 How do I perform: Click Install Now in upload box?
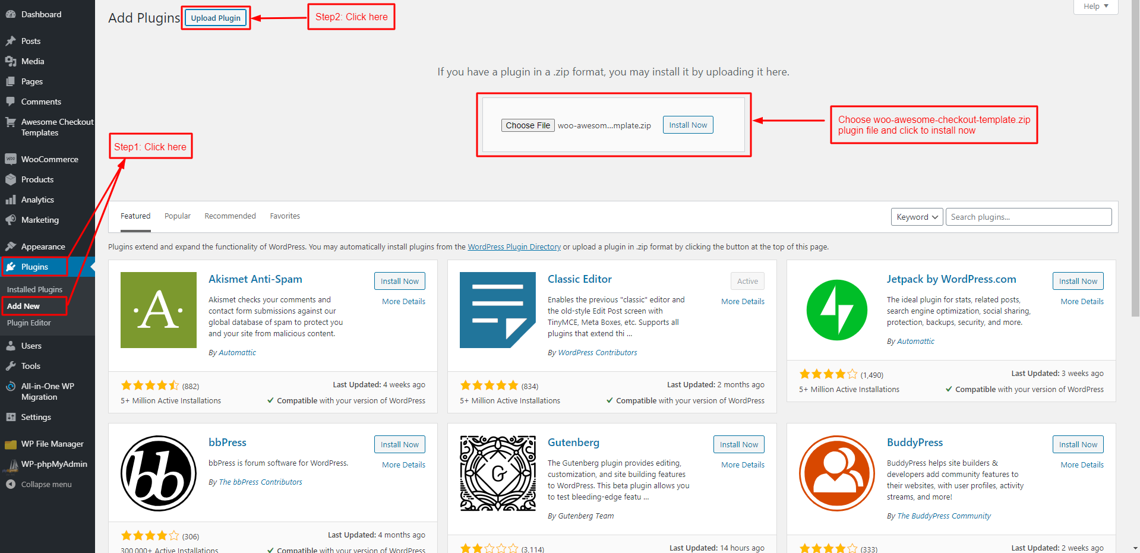[x=688, y=125]
